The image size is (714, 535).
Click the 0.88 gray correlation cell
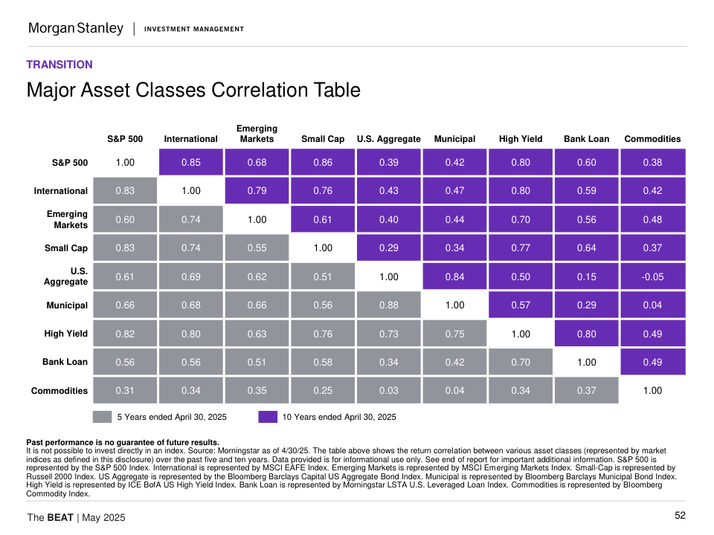(x=388, y=305)
